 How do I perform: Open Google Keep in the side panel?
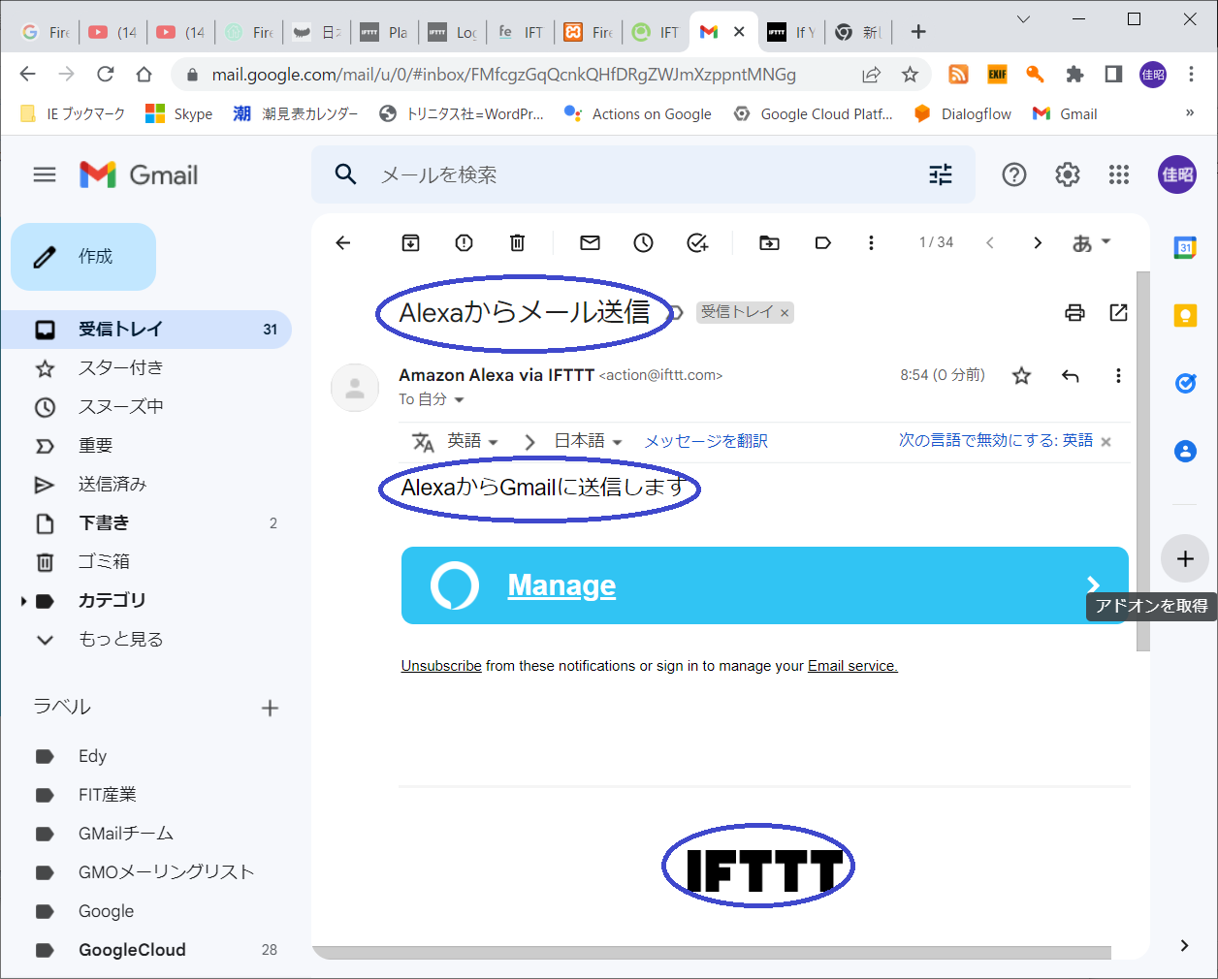[x=1185, y=315]
